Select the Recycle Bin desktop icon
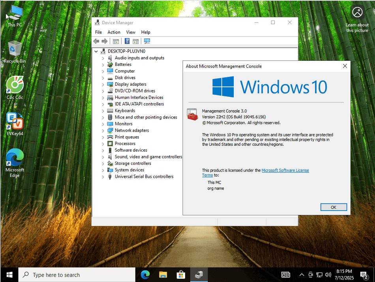375x282 pixels. pos(15,52)
